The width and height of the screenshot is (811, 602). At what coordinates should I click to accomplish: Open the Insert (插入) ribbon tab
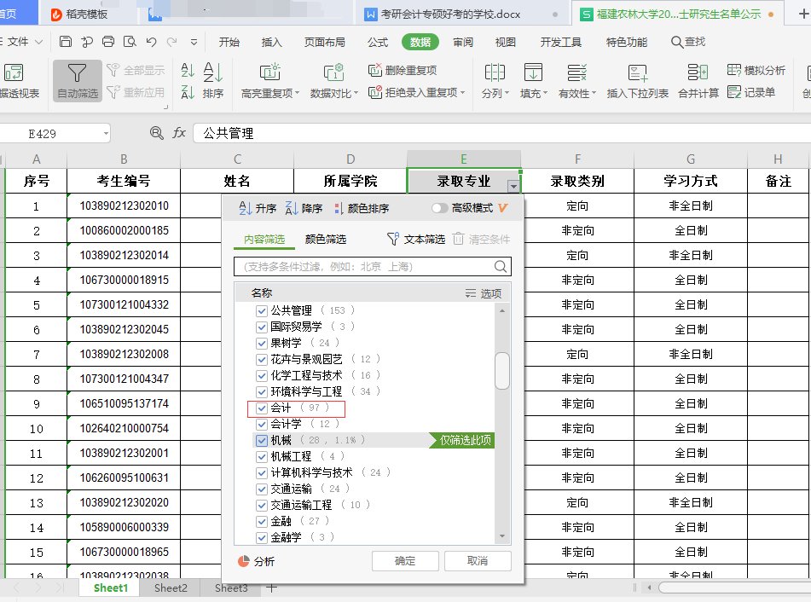click(x=271, y=42)
